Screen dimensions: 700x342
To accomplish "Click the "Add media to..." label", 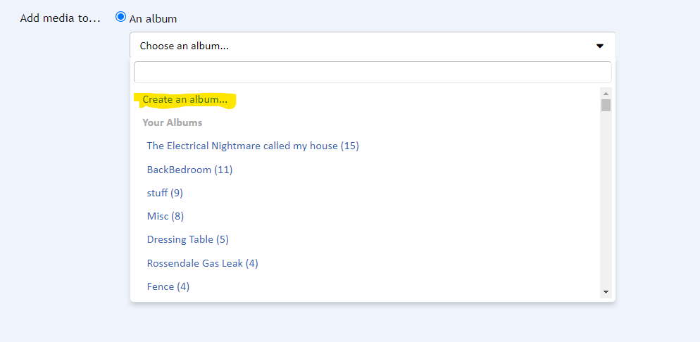I will (61, 18).
